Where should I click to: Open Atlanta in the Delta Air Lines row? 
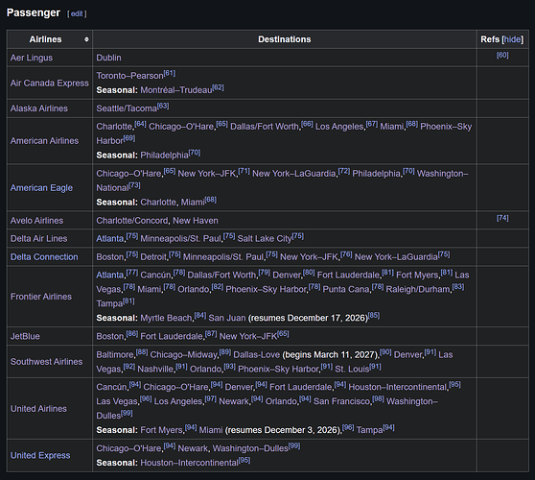pyautogui.click(x=110, y=238)
